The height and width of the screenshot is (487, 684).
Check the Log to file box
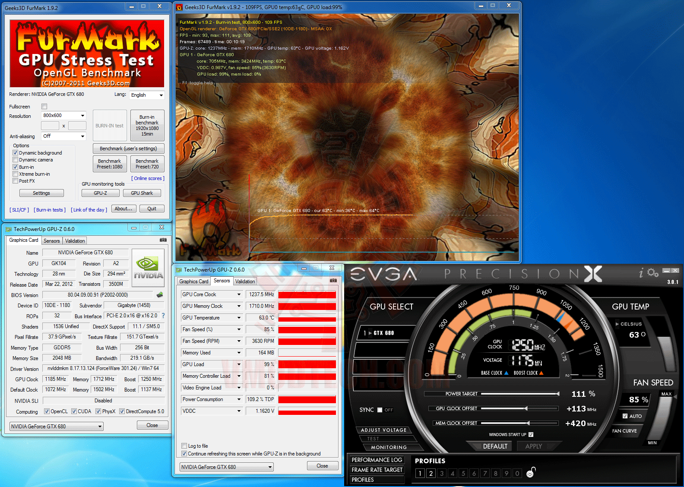click(184, 446)
